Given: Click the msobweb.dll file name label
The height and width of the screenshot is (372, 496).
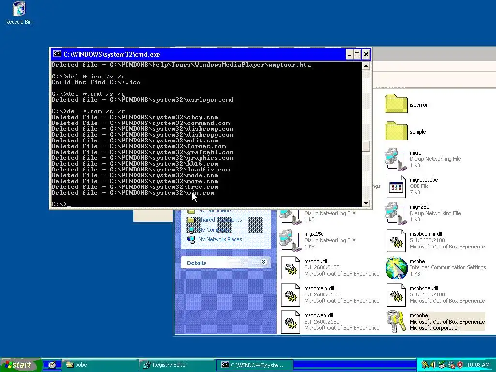Looking at the screenshot, I should click(319, 315).
